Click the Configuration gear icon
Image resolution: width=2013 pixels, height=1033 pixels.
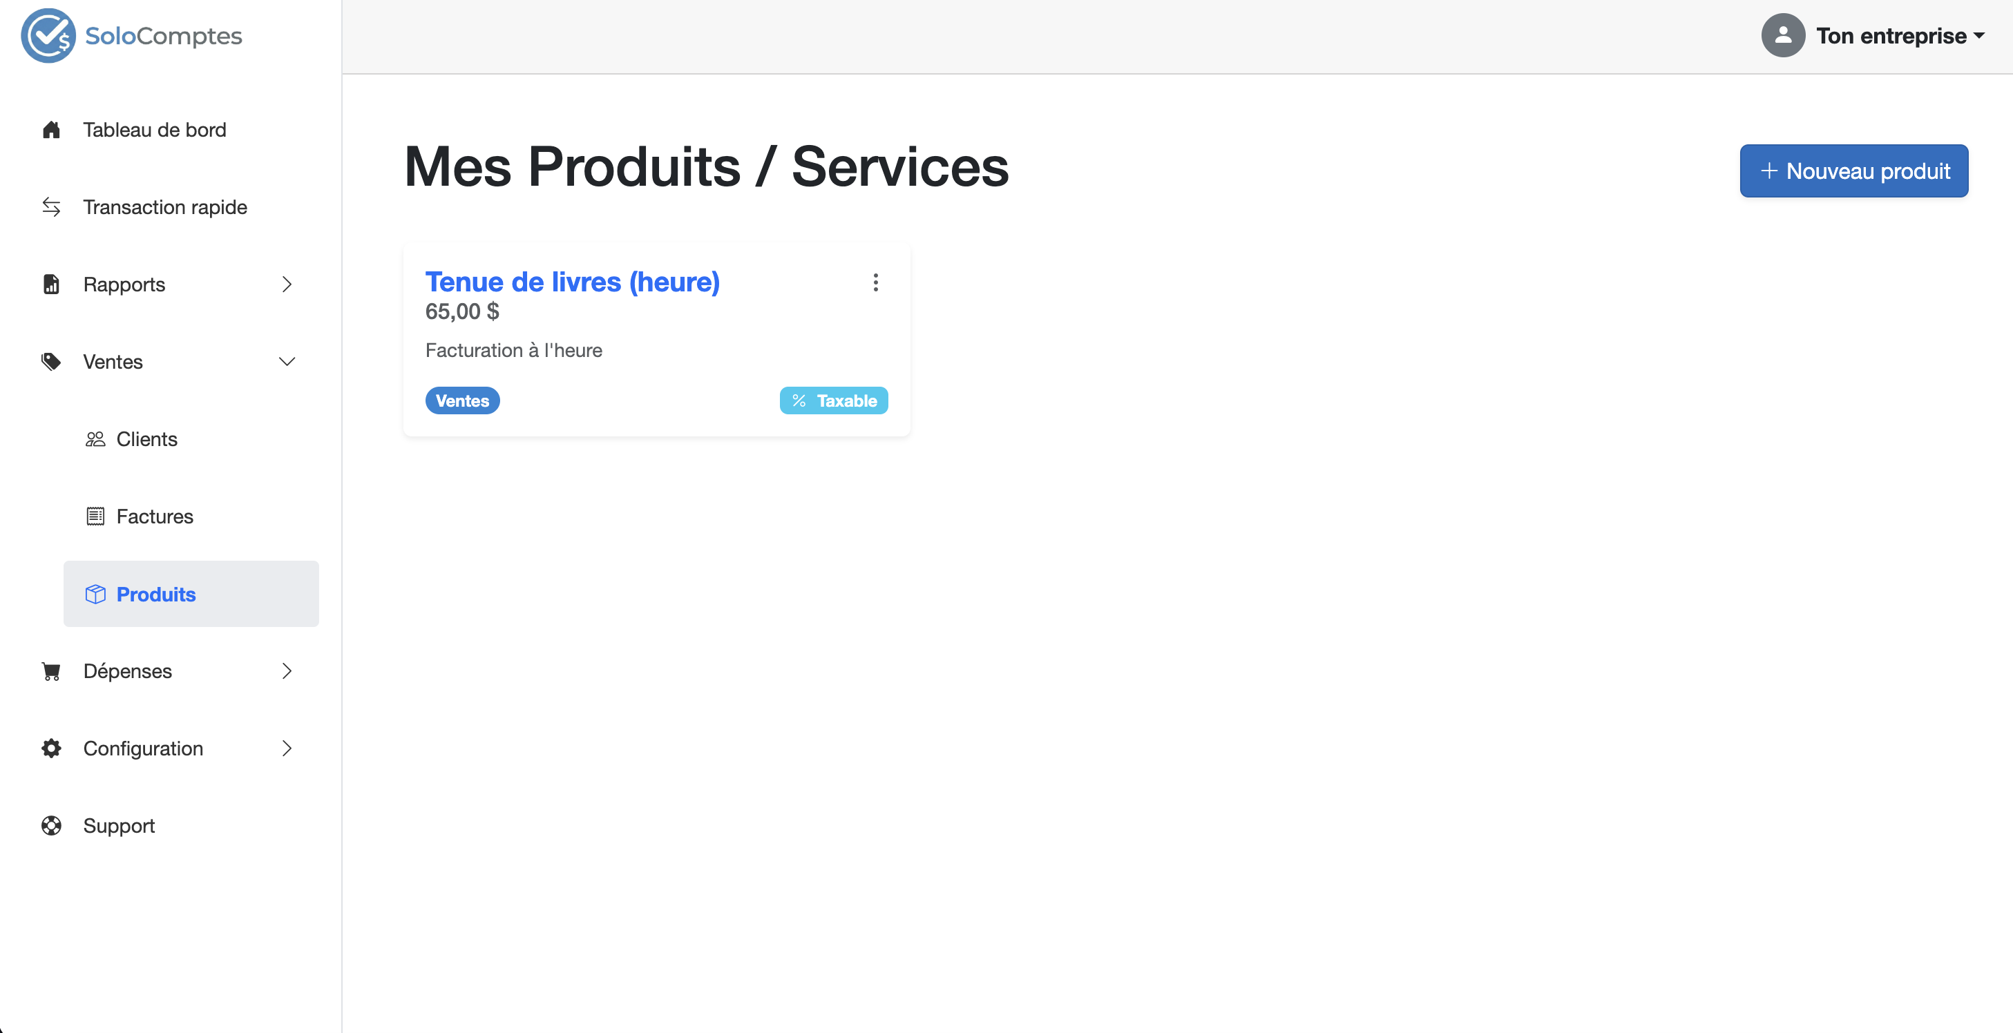tap(52, 749)
